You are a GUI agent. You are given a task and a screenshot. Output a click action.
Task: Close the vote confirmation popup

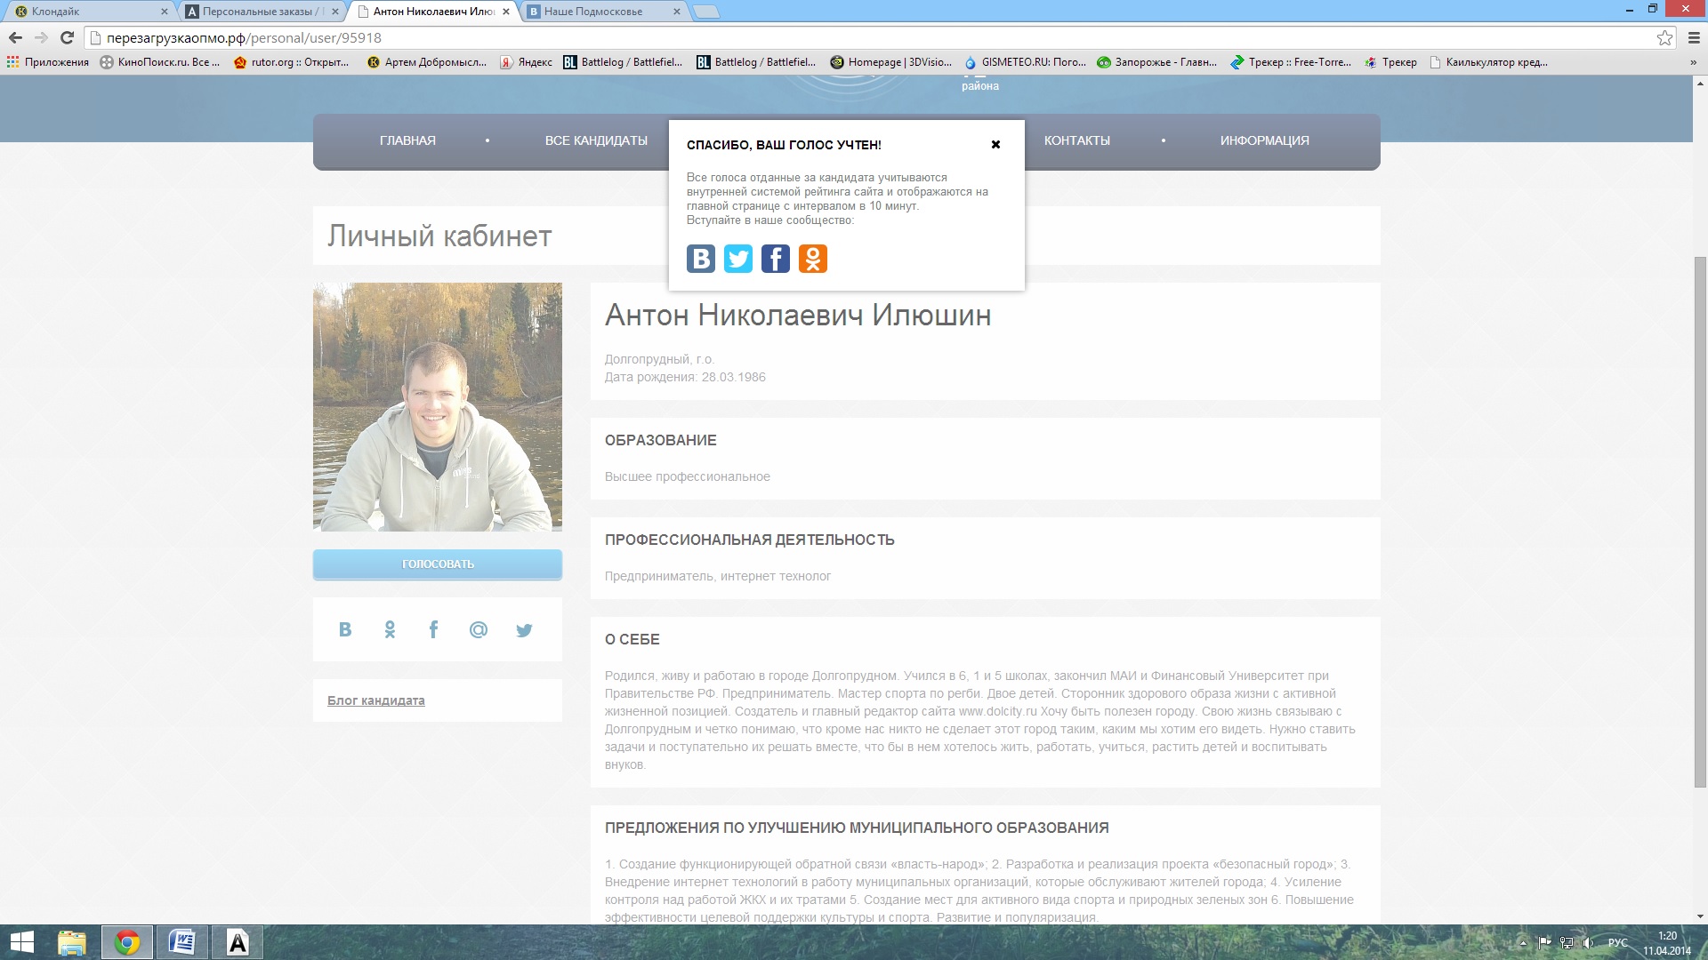[995, 145]
